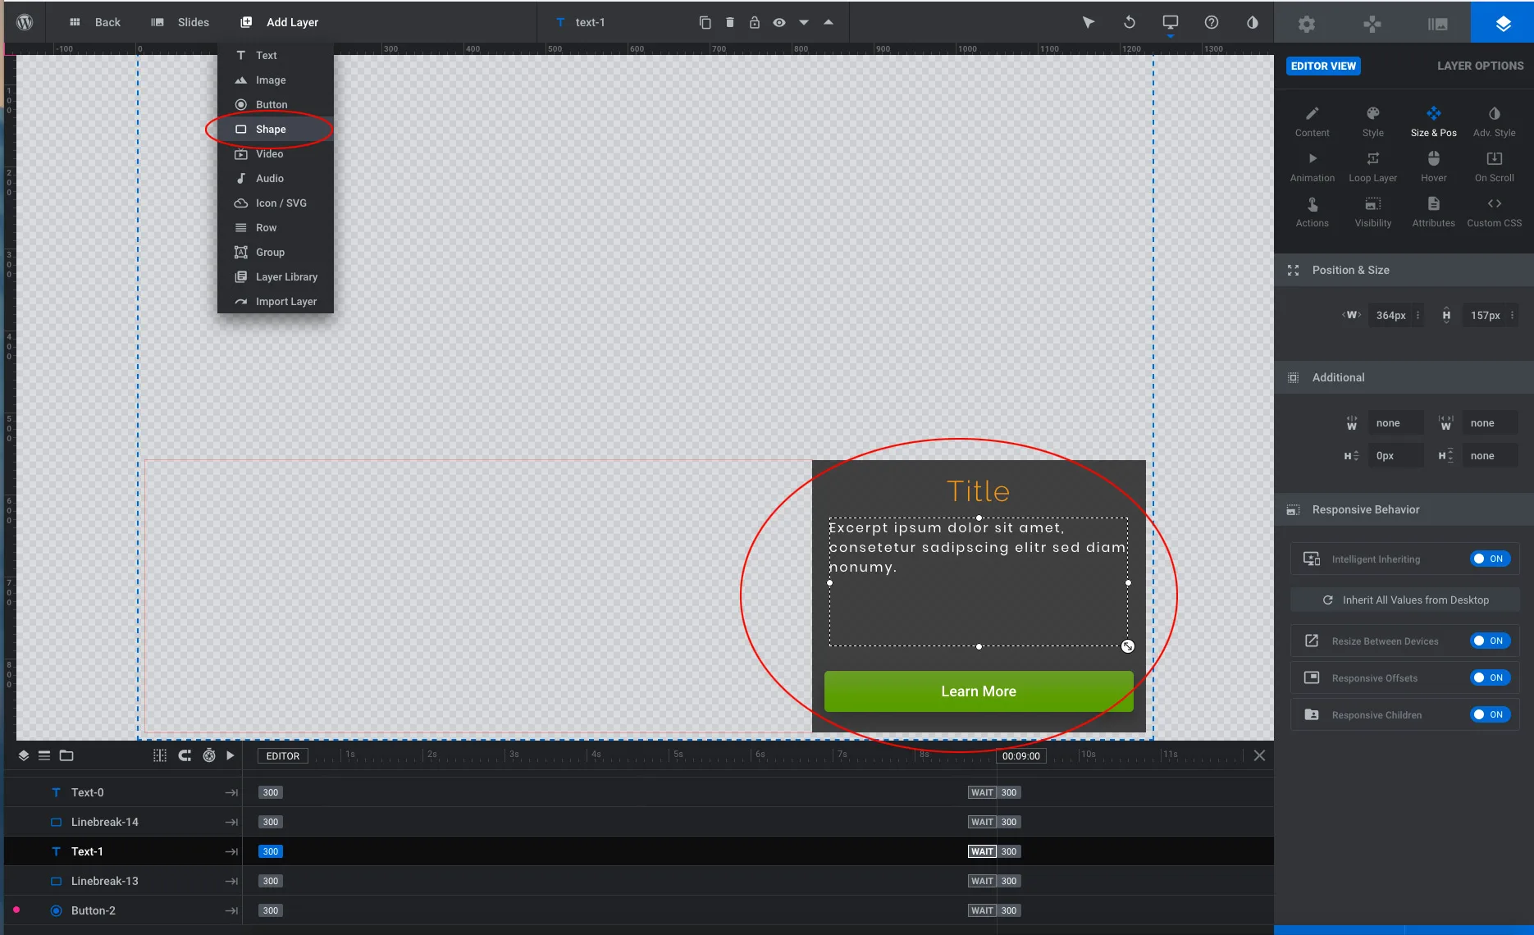Open the help question mark
The width and height of the screenshot is (1534, 935).
[x=1211, y=22]
